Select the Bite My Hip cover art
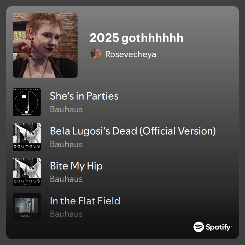The image size is (245, 245). pos(27,172)
